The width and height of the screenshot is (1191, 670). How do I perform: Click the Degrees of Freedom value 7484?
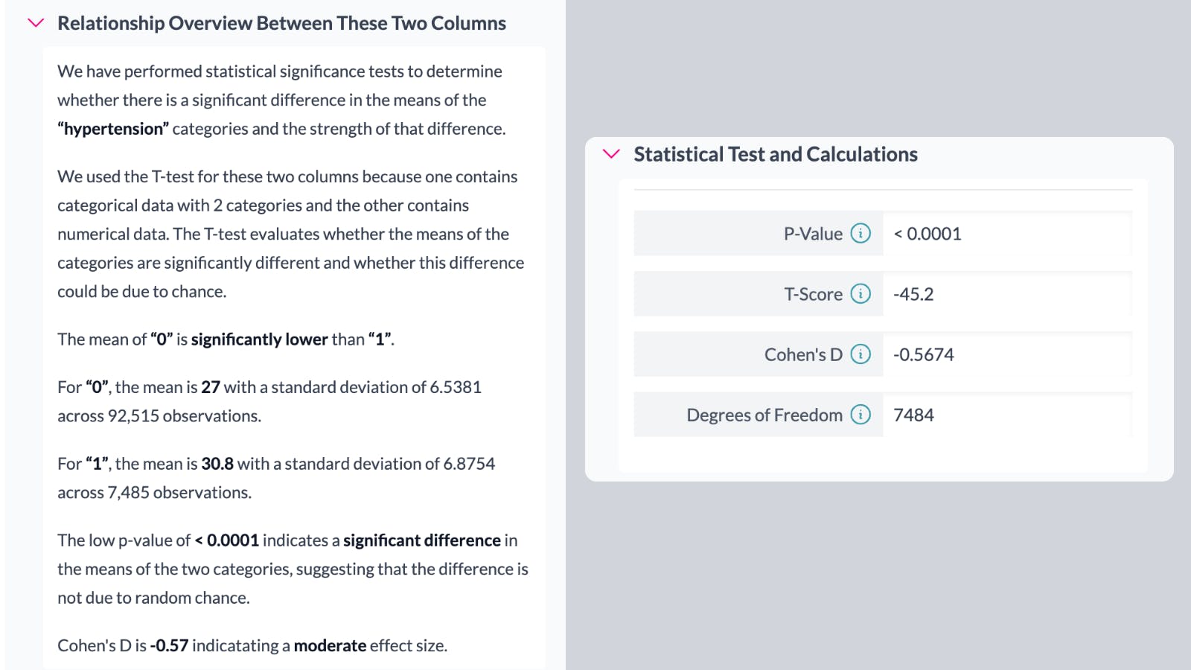(x=914, y=415)
